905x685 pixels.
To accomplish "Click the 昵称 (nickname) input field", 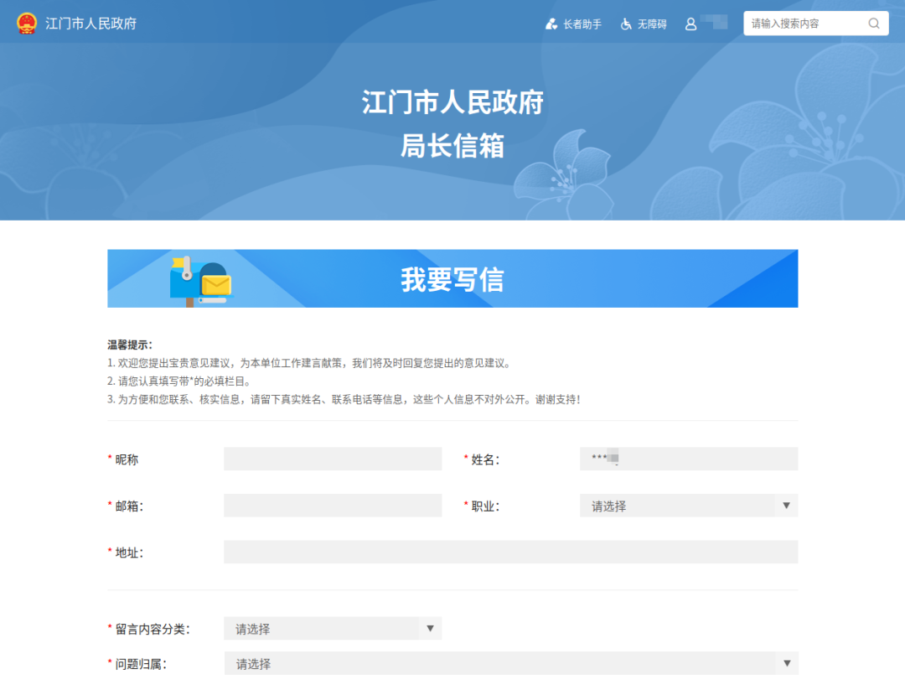I will pyautogui.click(x=332, y=459).
